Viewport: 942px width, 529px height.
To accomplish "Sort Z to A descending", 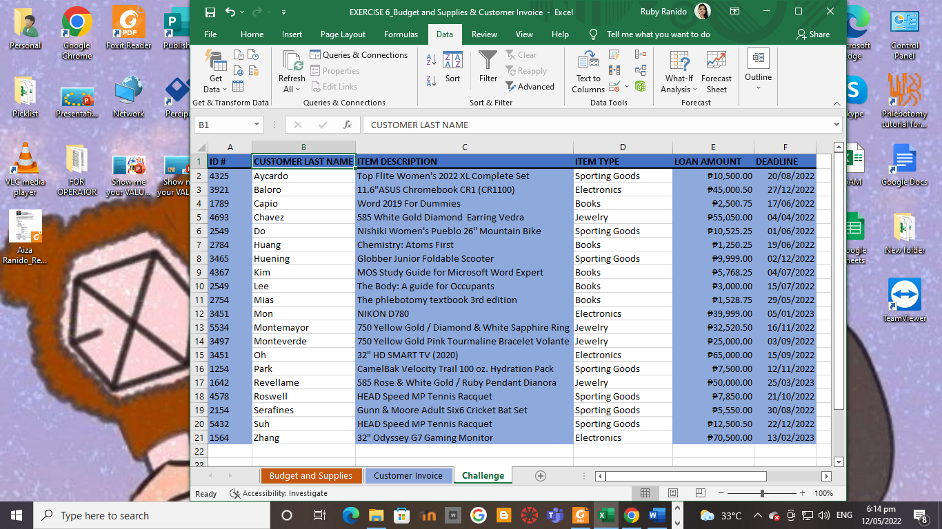I will click(431, 81).
